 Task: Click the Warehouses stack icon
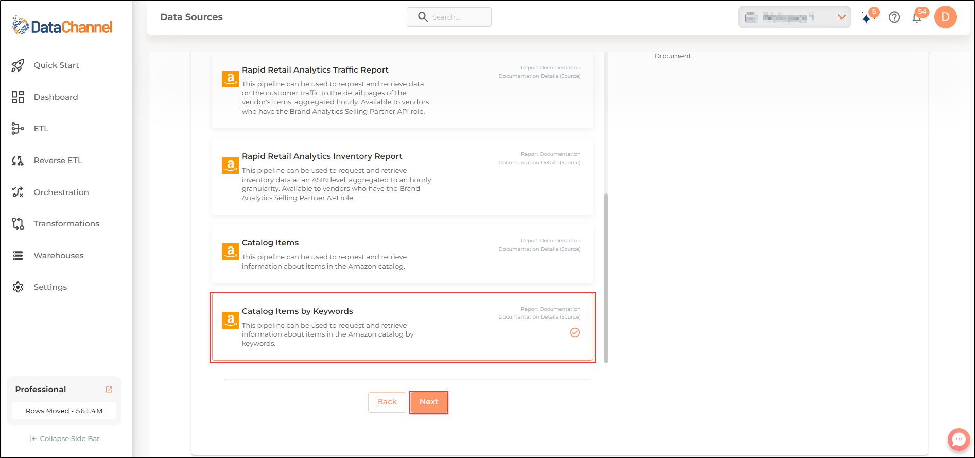[x=18, y=256]
